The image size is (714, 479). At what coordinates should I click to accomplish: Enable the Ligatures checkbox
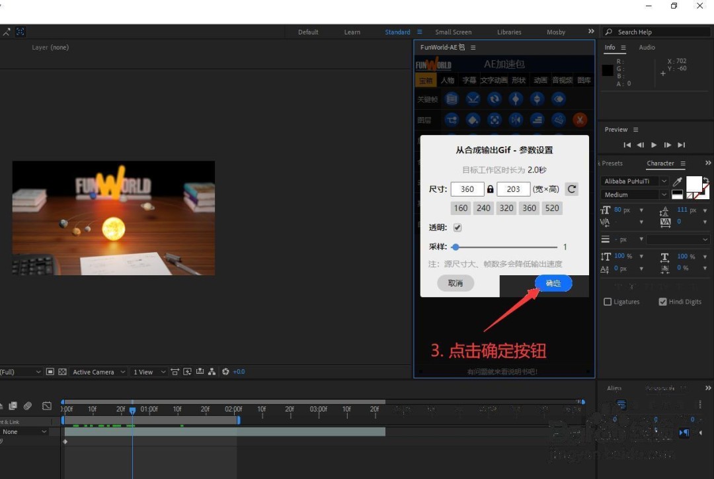[x=608, y=302]
